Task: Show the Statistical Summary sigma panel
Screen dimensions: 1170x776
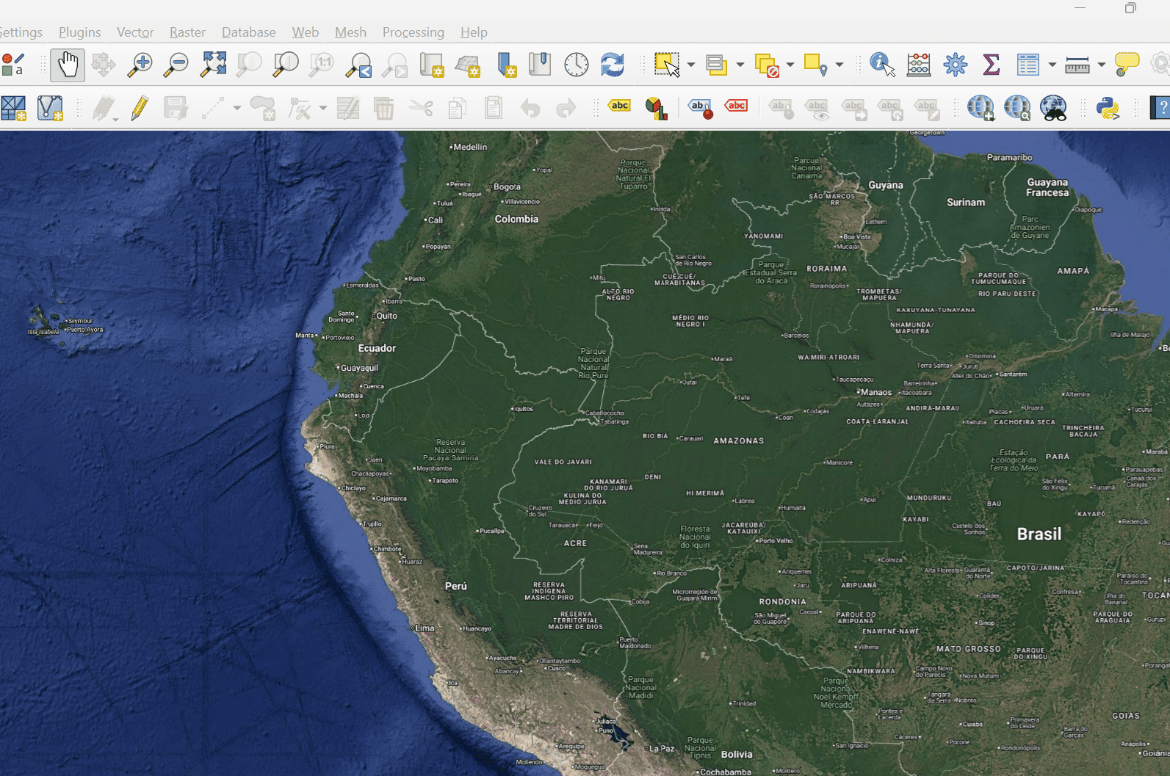Action: [x=992, y=65]
